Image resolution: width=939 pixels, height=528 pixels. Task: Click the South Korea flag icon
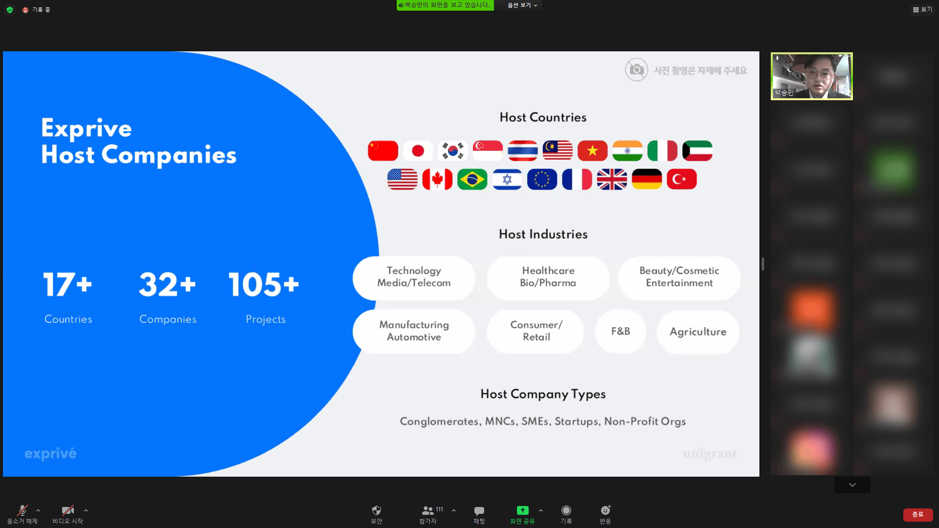tap(453, 151)
